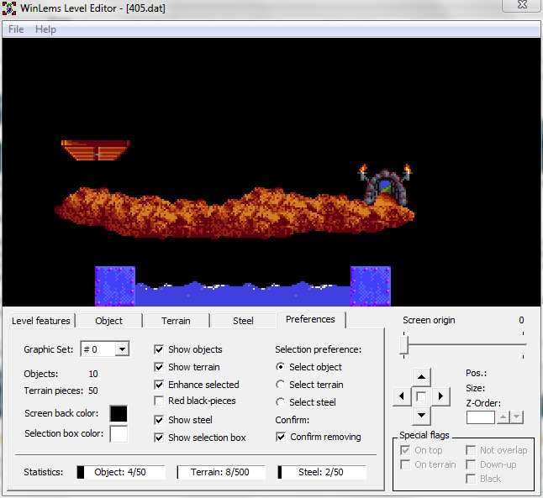Click the Screen origin value 0
Image resolution: width=543 pixels, height=498 pixels.
click(x=521, y=320)
